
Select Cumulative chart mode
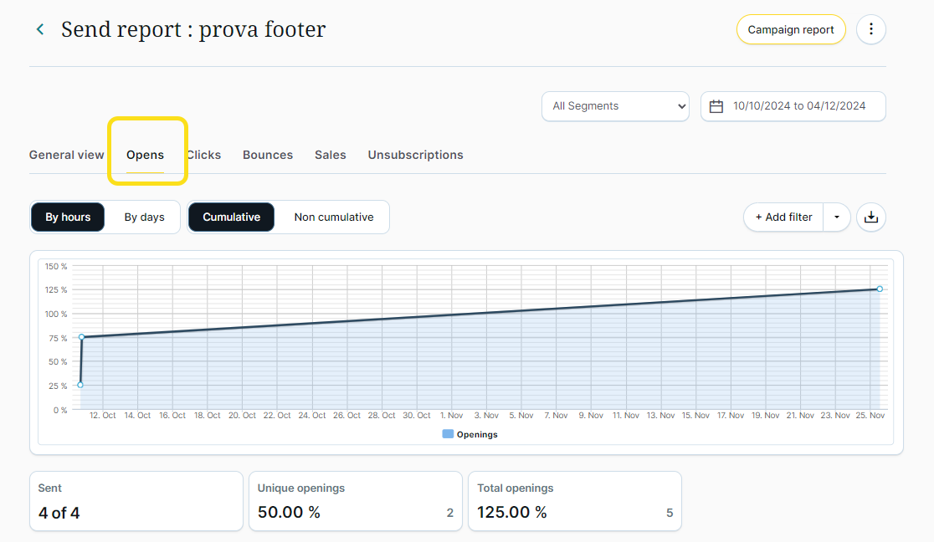click(231, 217)
